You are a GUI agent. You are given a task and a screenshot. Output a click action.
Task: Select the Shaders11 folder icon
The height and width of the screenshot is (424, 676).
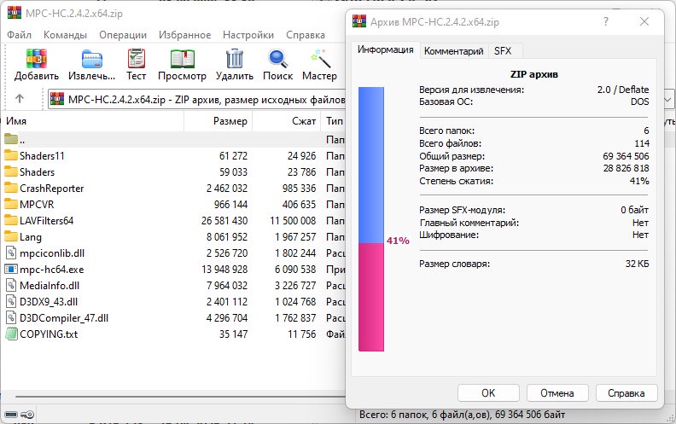[x=11, y=155]
